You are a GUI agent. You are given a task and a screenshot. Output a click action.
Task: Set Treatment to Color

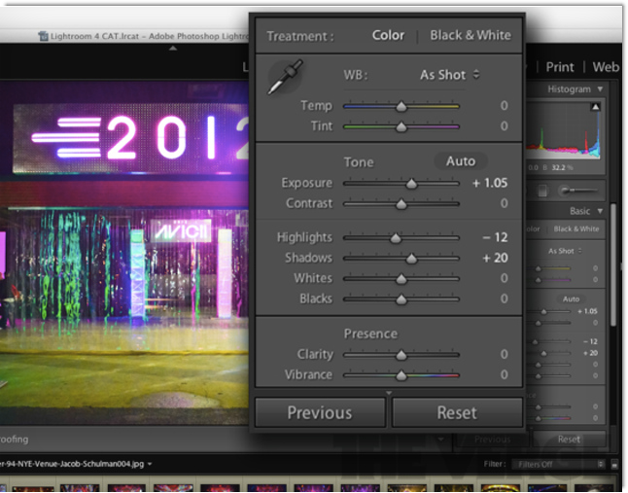point(388,35)
